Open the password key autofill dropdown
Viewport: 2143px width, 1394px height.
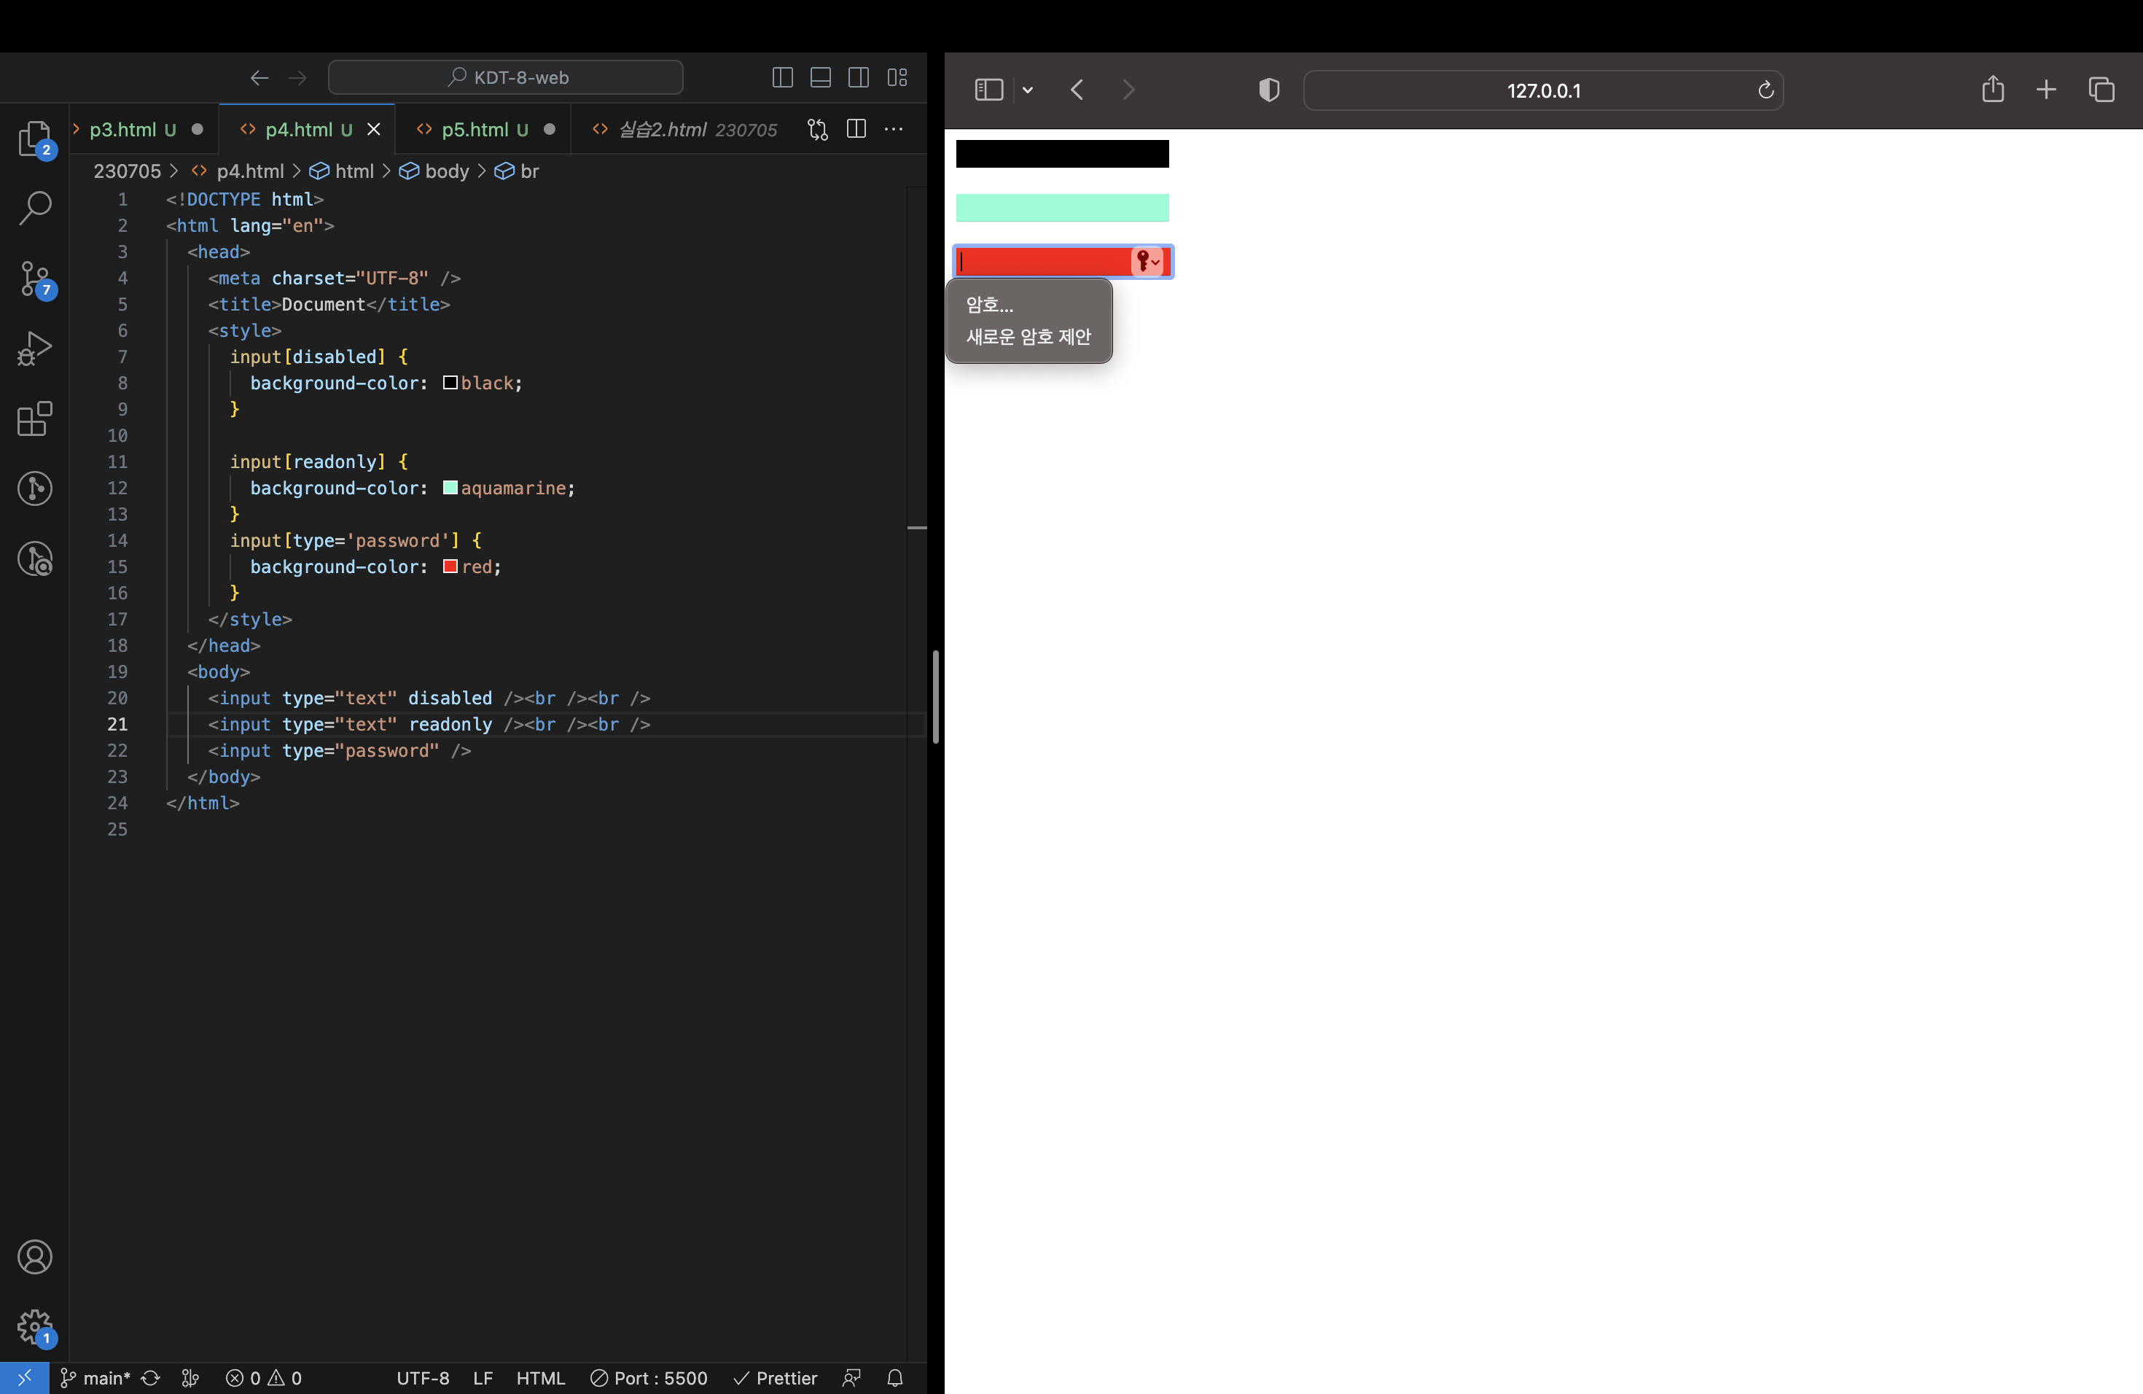click(1148, 261)
